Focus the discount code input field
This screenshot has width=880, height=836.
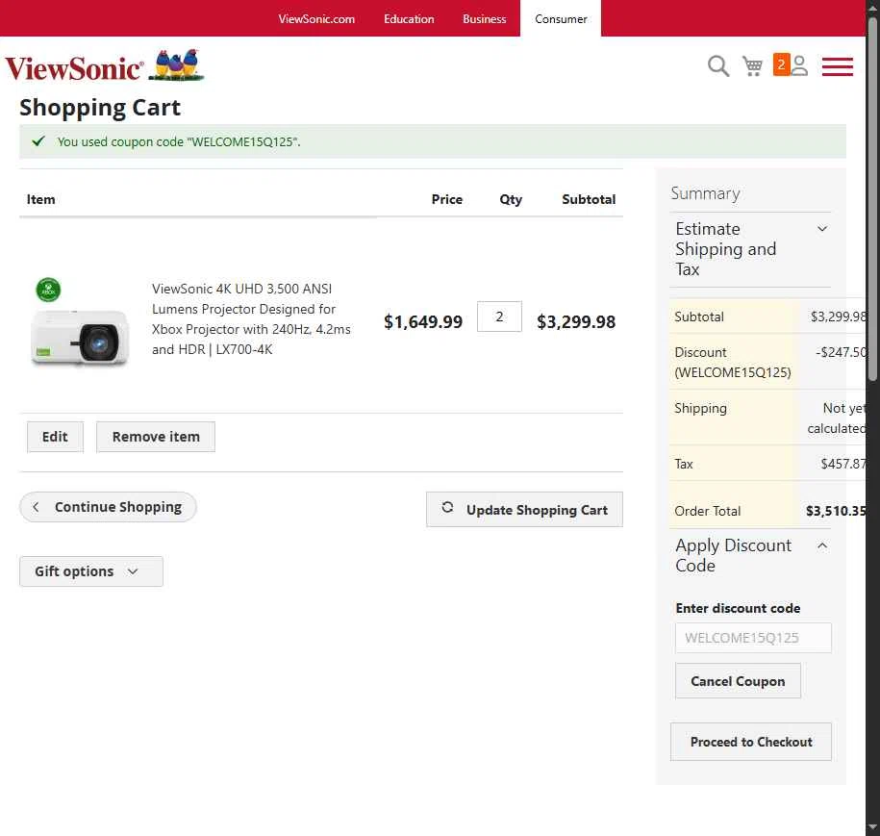click(753, 638)
